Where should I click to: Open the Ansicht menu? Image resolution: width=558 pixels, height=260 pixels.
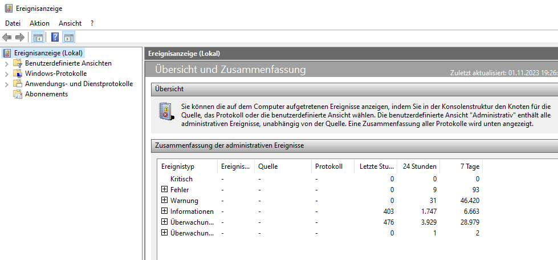70,23
